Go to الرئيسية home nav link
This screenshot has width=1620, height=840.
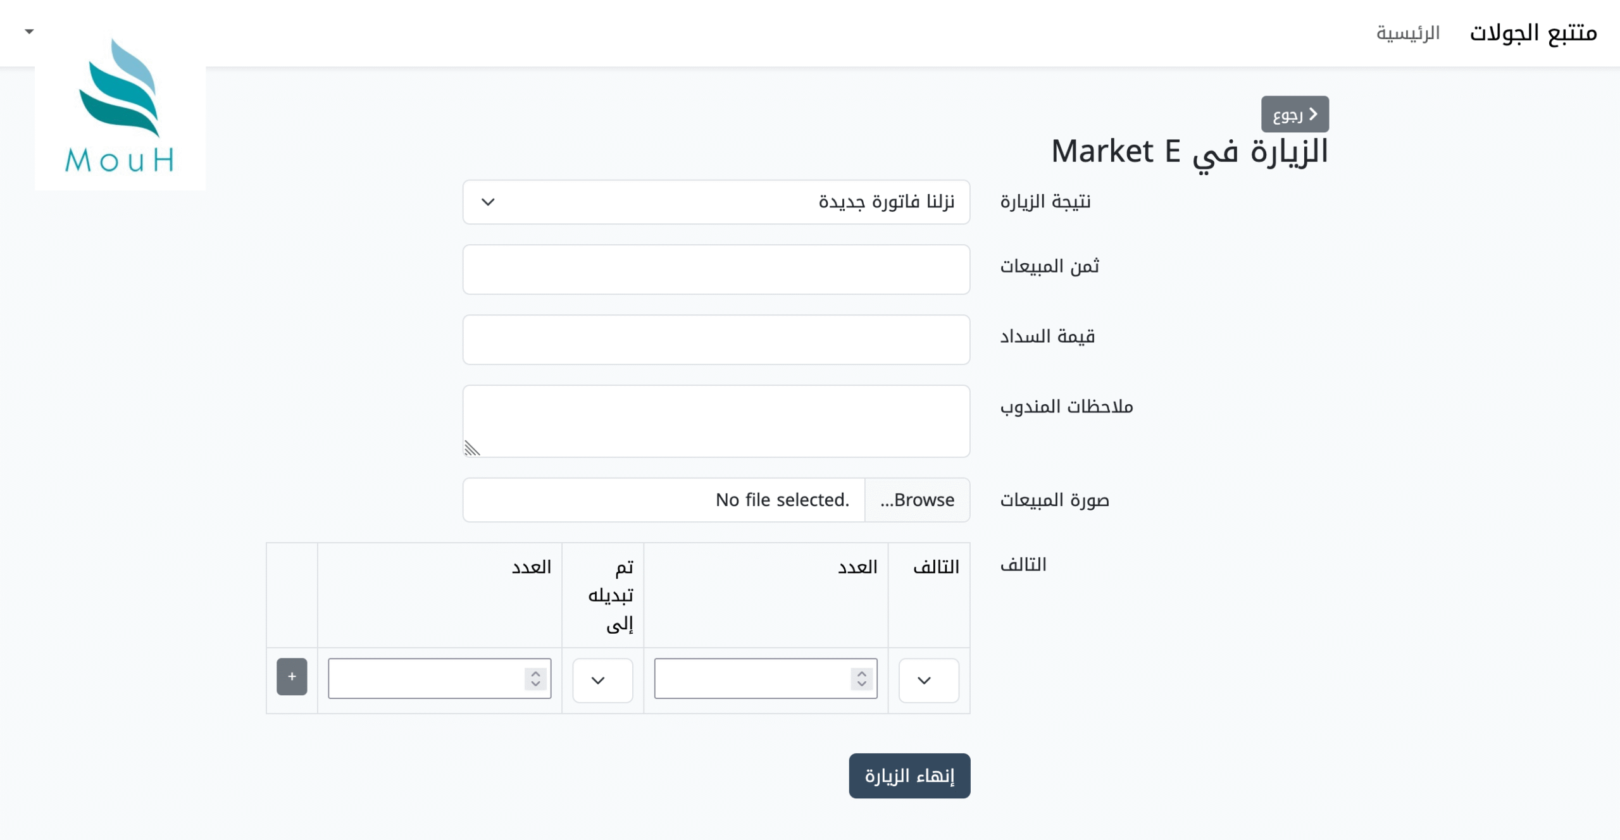pyautogui.click(x=1408, y=33)
